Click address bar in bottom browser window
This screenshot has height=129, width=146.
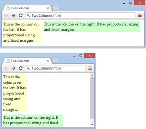(55, 68)
